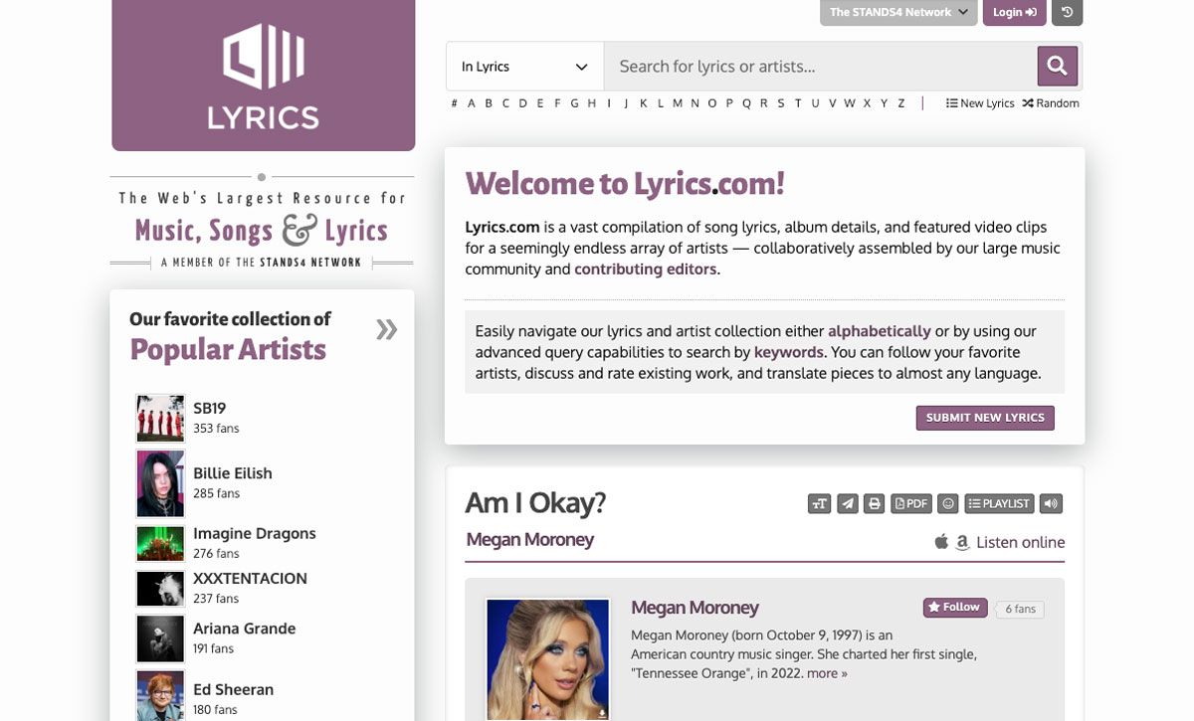Expand bio with the more » link
The width and height of the screenshot is (1194, 721).
coord(828,673)
